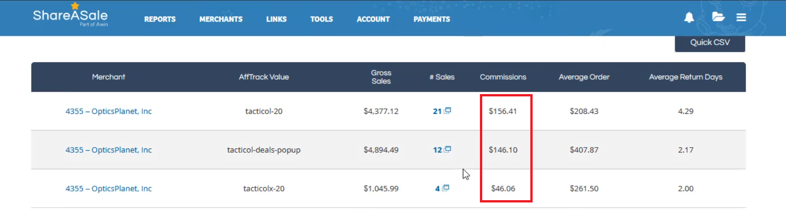
Task: Click the Average Order column header
Action: pyautogui.click(x=584, y=77)
